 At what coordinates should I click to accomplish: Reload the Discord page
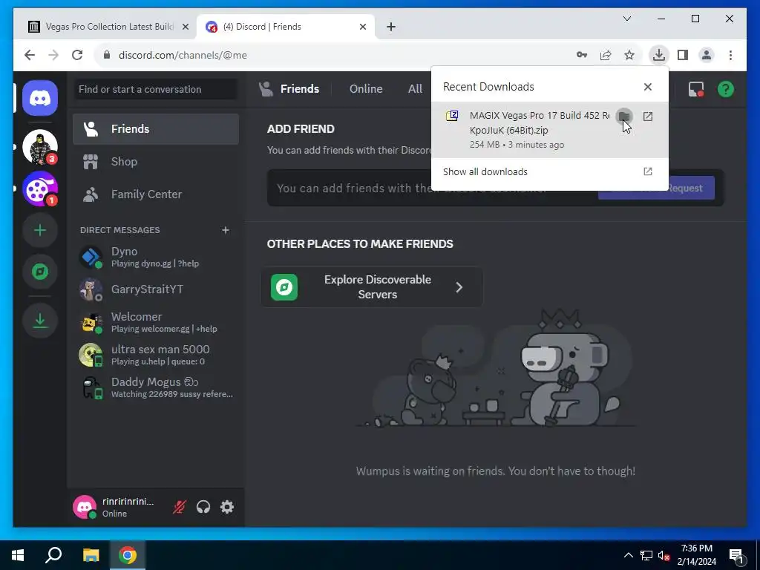[x=77, y=55]
